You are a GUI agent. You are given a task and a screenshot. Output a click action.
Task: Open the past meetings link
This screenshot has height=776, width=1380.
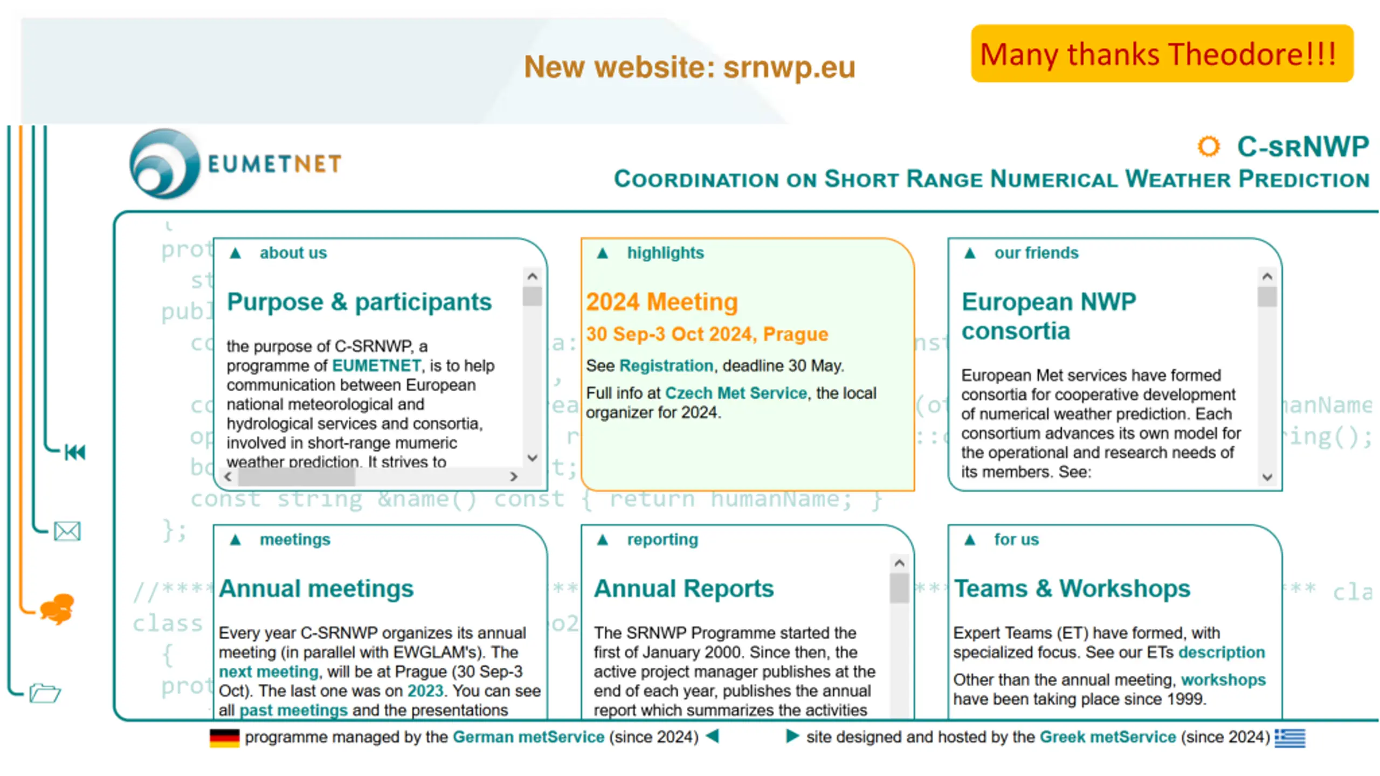click(293, 710)
